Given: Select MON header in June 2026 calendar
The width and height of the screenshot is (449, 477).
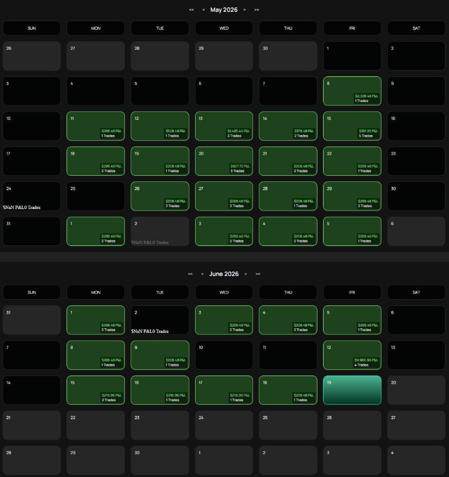Looking at the screenshot, I should point(96,292).
